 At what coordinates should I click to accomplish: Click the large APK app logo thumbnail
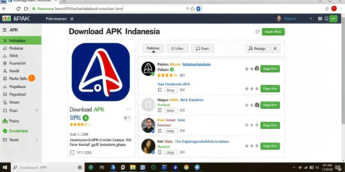[101, 72]
